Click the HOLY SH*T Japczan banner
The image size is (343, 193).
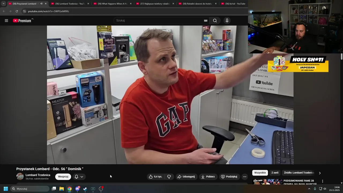298,64
